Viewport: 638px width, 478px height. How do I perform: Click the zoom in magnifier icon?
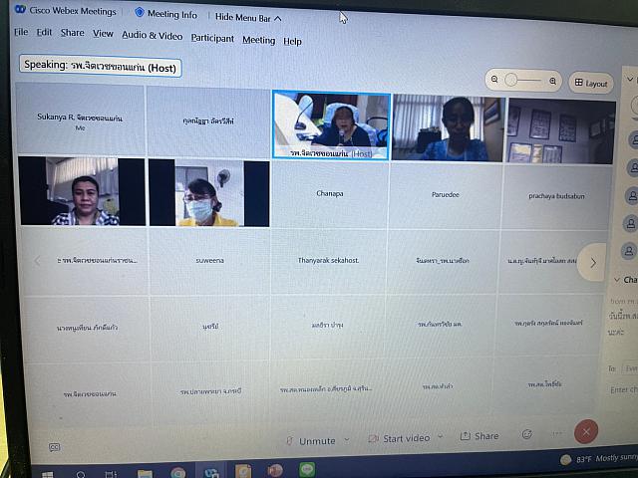click(552, 81)
